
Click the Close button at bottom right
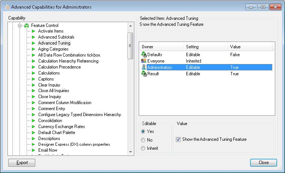click(263, 163)
